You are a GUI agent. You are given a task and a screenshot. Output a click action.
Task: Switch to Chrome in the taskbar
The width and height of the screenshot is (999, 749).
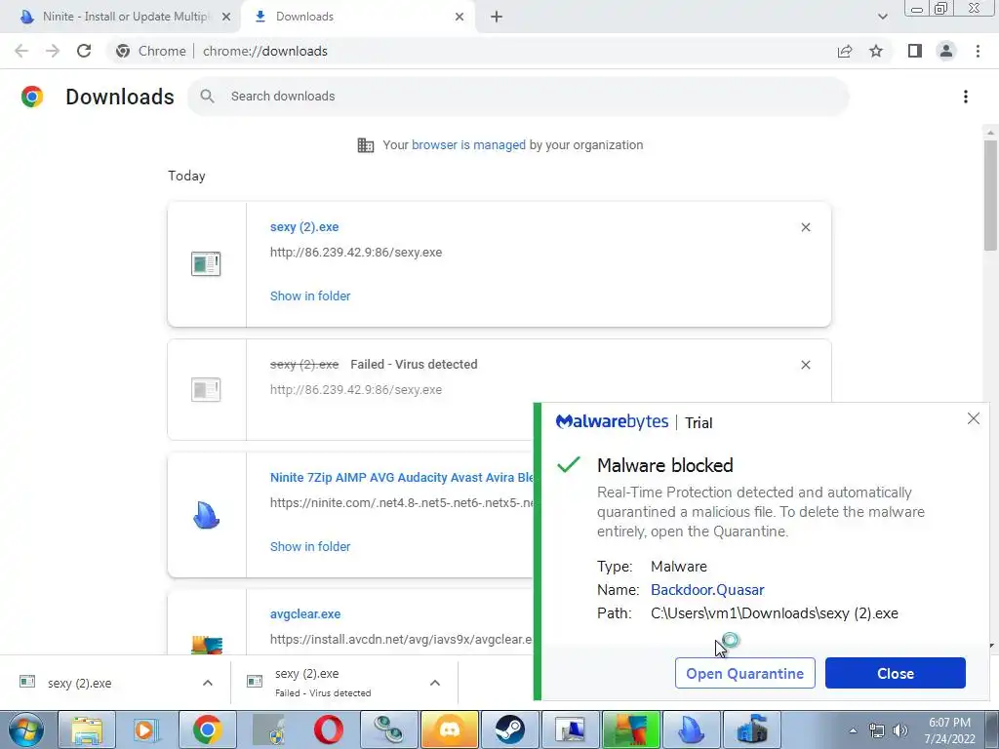[207, 729]
